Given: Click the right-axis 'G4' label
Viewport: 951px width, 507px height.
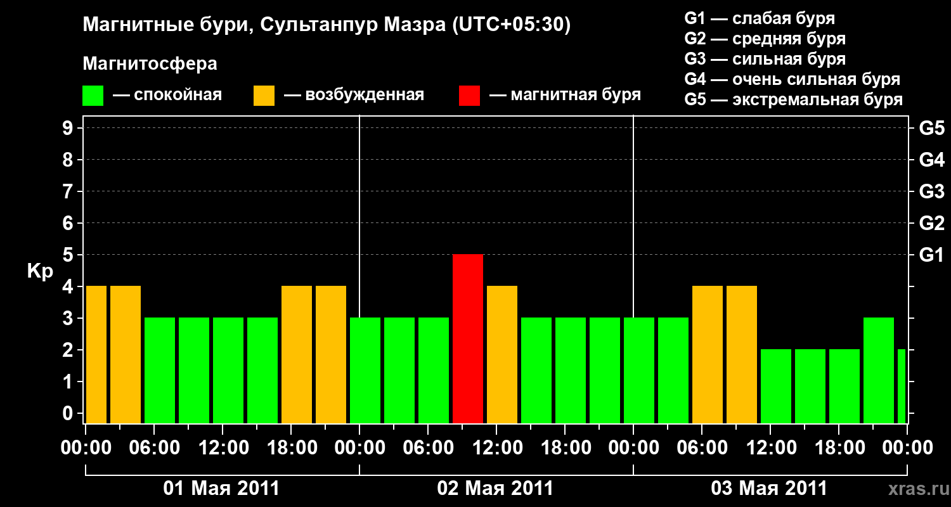Looking at the screenshot, I should click(931, 160).
